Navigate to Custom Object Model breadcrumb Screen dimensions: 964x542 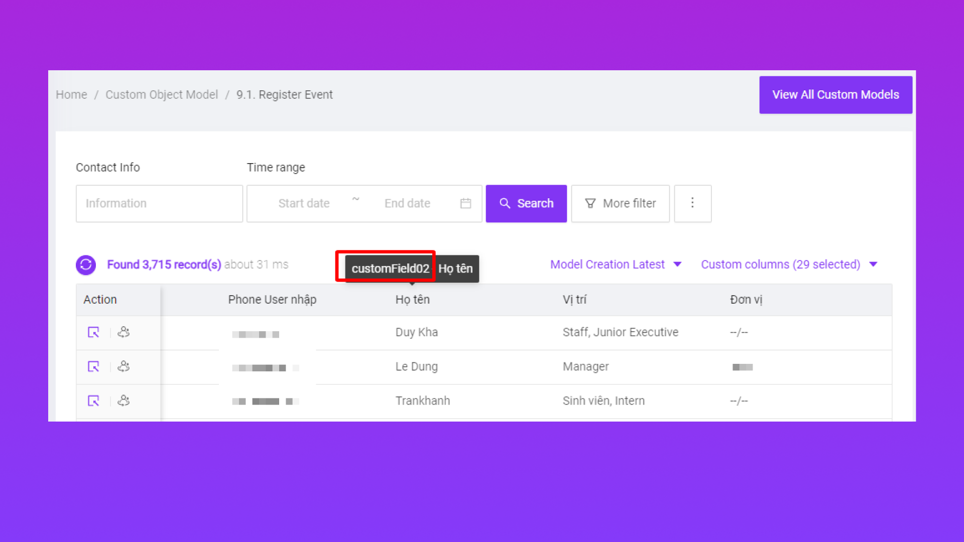click(x=162, y=95)
